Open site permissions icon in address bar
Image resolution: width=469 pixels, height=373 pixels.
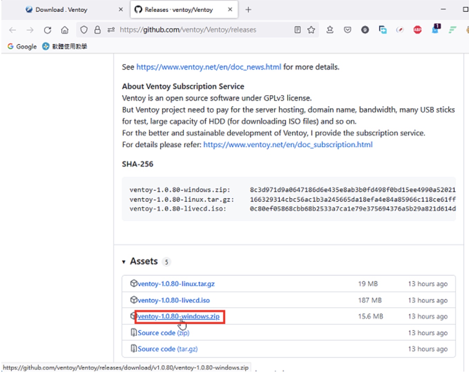111,30
